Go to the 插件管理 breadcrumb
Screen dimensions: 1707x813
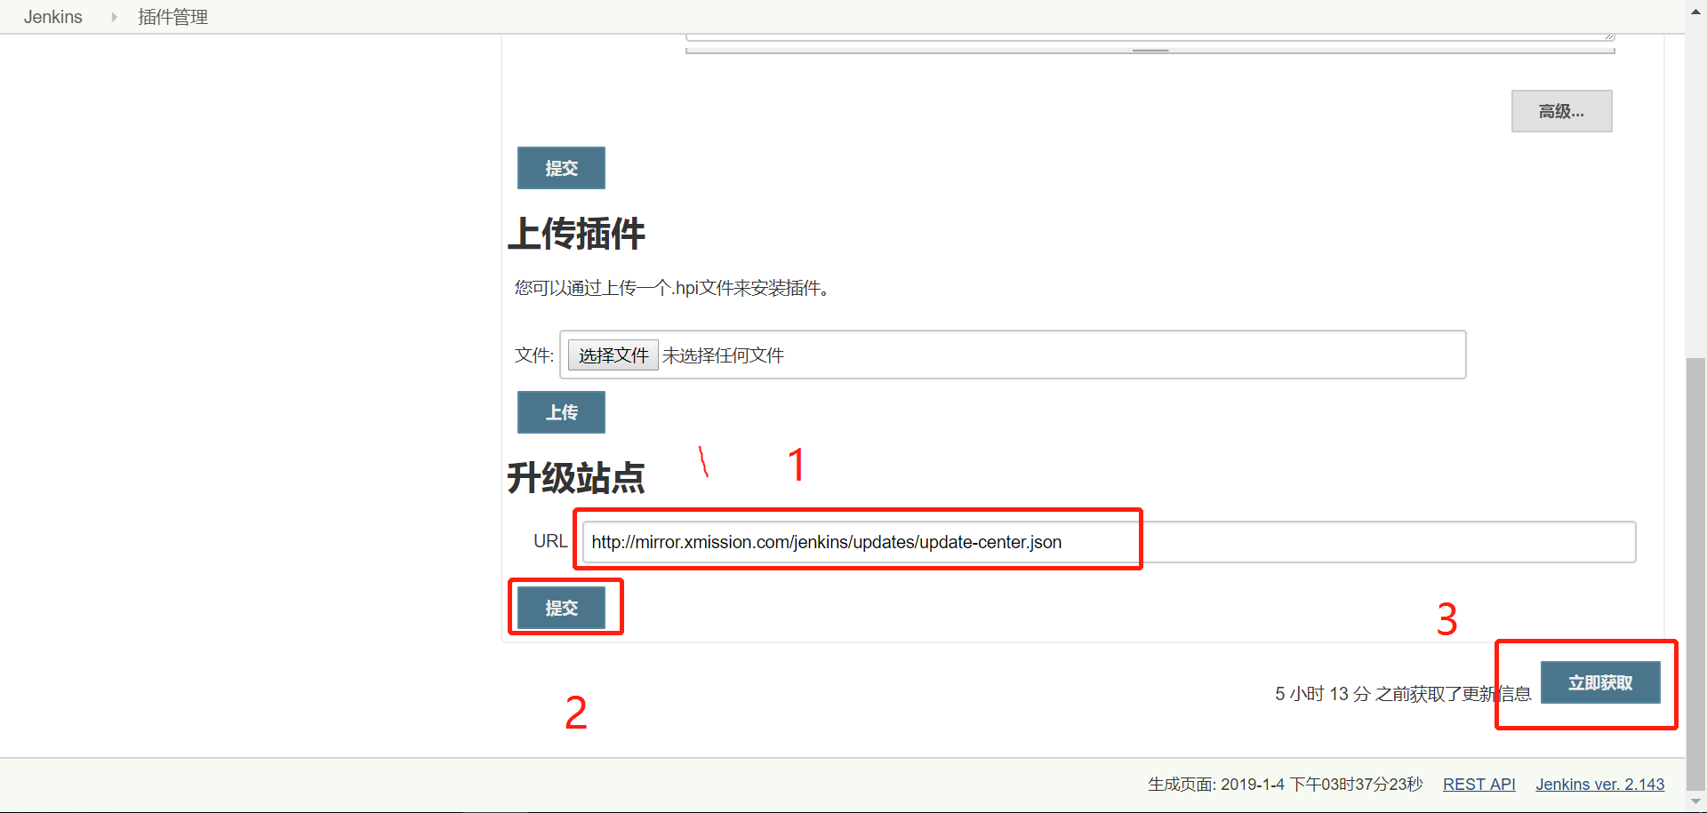tap(172, 17)
